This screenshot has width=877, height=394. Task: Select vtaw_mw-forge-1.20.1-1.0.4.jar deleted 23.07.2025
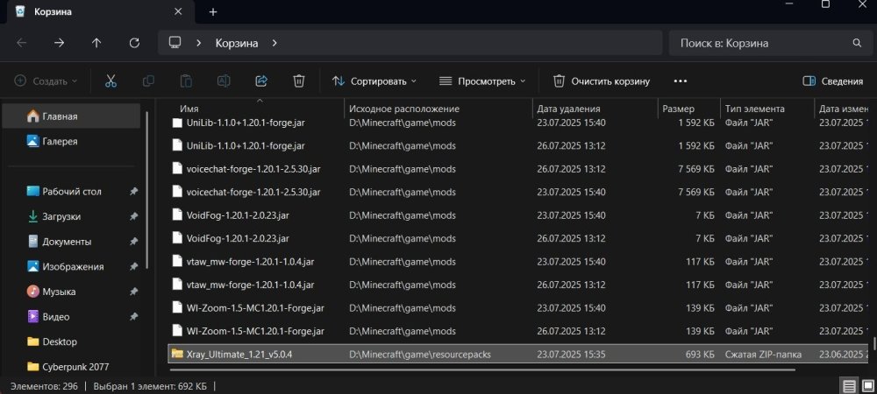520,261
